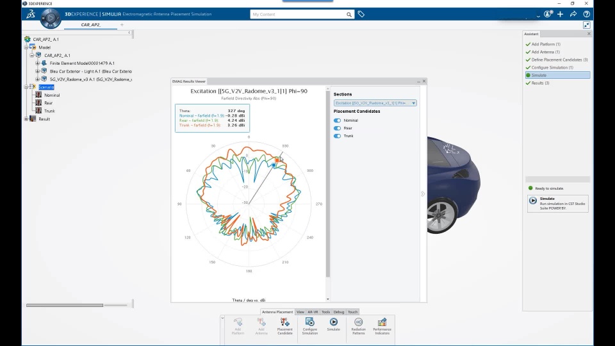This screenshot has height=346, width=615.
Task: Click in My Content search field
Action: (298, 15)
